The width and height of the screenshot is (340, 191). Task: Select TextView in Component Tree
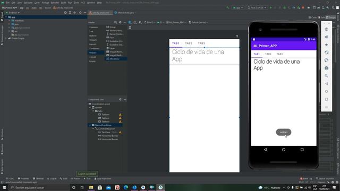point(106,132)
